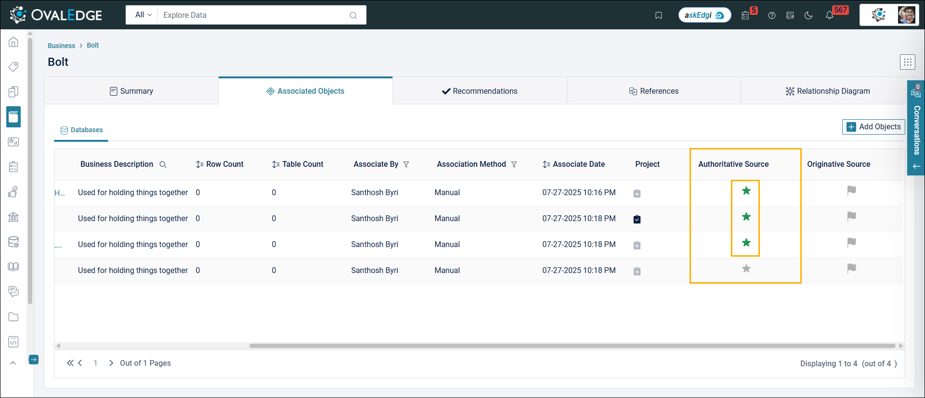Image resolution: width=925 pixels, height=398 pixels.
Task: Switch to the Recommendations tab
Action: pyautogui.click(x=480, y=91)
